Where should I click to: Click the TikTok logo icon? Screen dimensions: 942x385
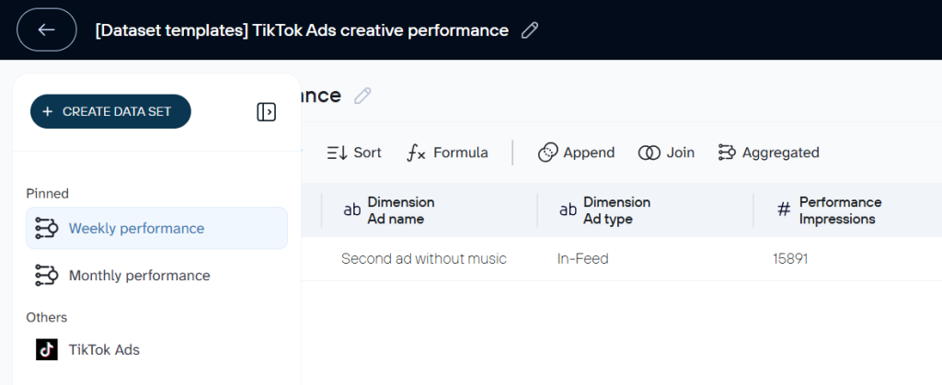pos(46,349)
